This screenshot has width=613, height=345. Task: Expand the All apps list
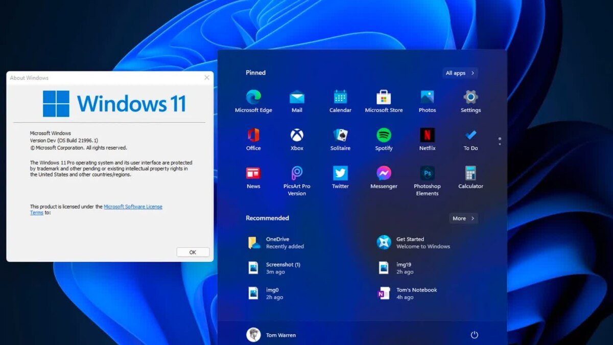coord(460,73)
